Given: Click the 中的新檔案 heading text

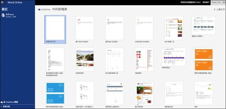Looking at the screenshot, I should tap(60, 9).
